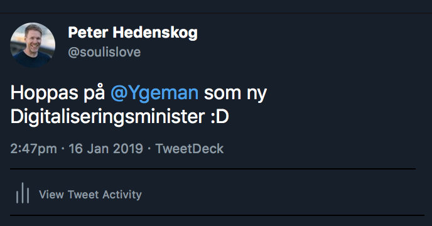Open the @soulislove handle
Viewport: 432px width, 226px height.
tap(104, 52)
